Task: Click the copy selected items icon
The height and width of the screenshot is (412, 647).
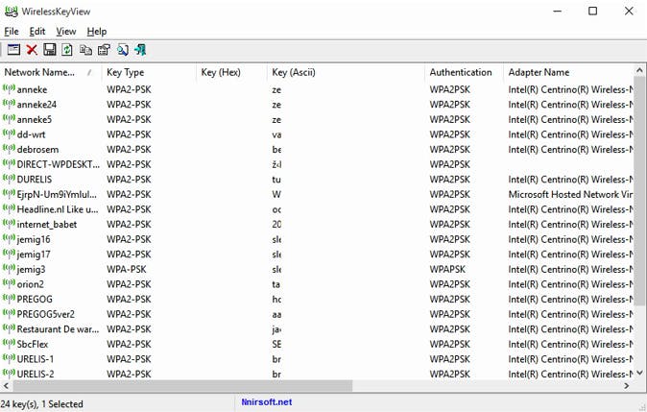Action: (x=85, y=50)
